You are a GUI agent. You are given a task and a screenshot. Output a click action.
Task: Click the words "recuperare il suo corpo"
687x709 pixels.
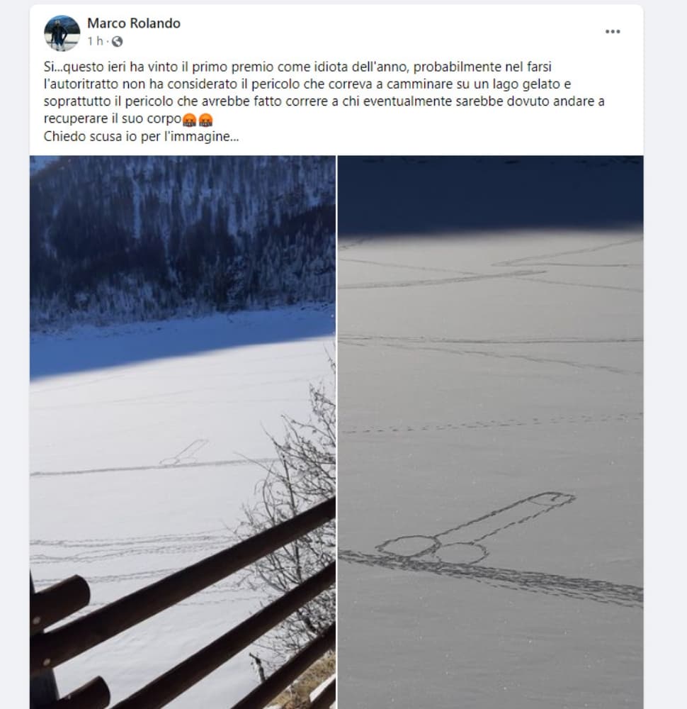pos(113,119)
